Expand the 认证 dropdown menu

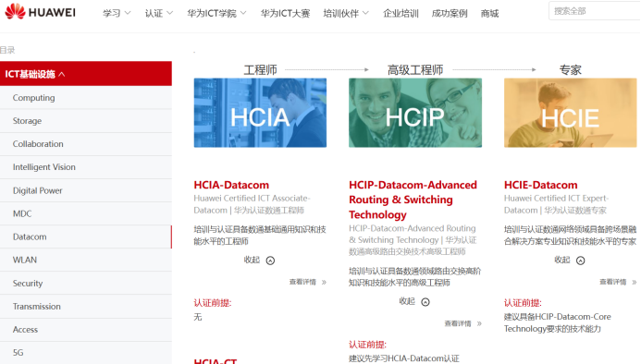[x=159, y=13]
